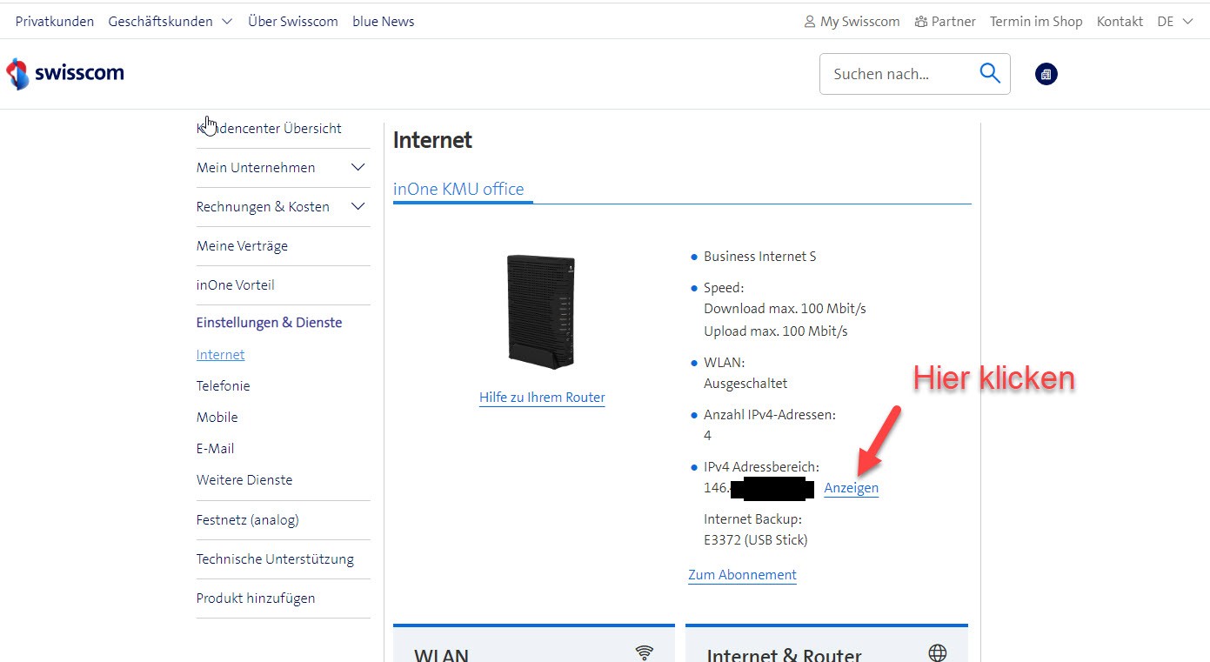Open the DE language selector
1210x662 pixels.
[x=1175, y=22]
